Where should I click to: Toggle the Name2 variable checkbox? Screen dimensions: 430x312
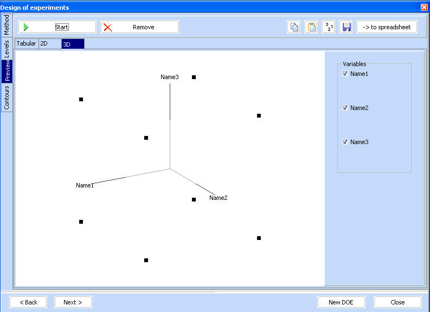pyautogui.click(x=345, y=108)
